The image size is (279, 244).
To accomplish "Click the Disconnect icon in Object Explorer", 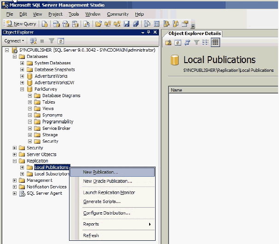I will point(33,41).
